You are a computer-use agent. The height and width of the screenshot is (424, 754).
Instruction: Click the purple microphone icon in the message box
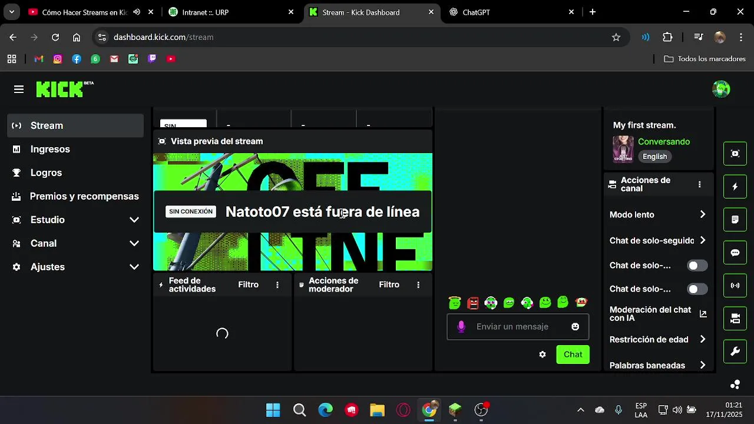point(461,327)
